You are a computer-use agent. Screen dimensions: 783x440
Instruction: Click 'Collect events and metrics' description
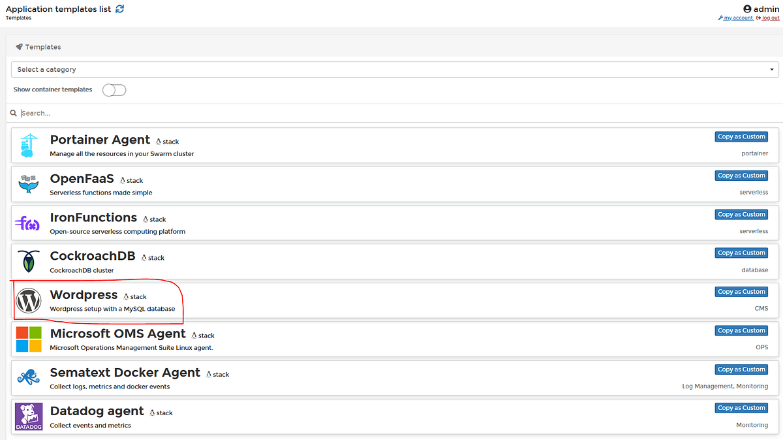[x=91, y=426]
